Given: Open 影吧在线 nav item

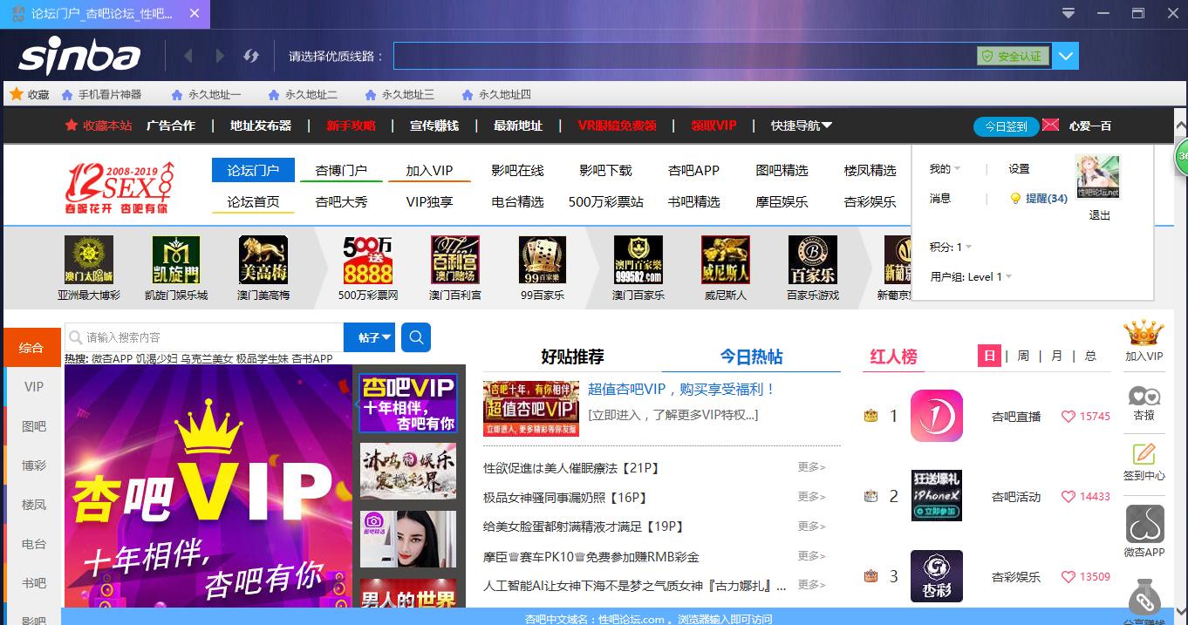Looking at the screenshot, I should (x=517, y=170).
